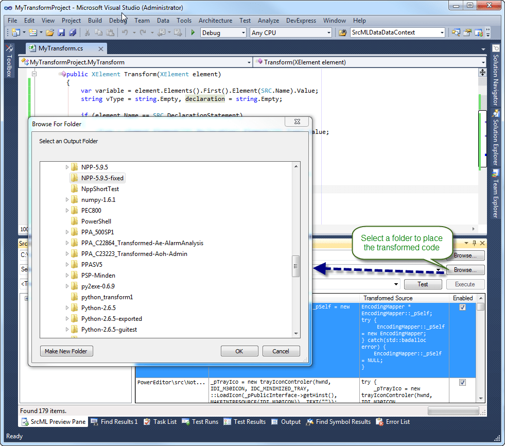Open Properties Window via toolbar icon

(467, 32)
